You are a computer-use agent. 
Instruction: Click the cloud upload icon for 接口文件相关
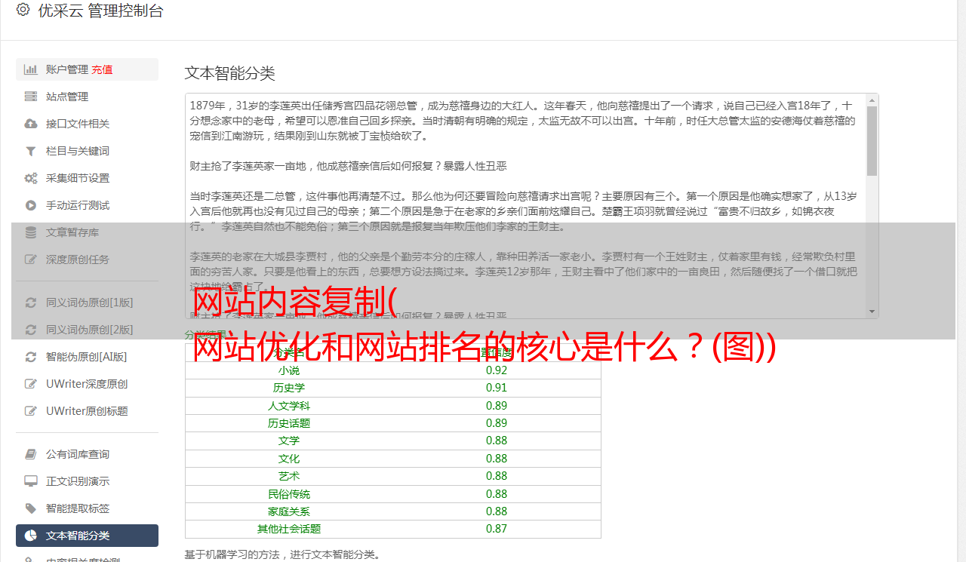pyautogui.click(x=31, y=124)
